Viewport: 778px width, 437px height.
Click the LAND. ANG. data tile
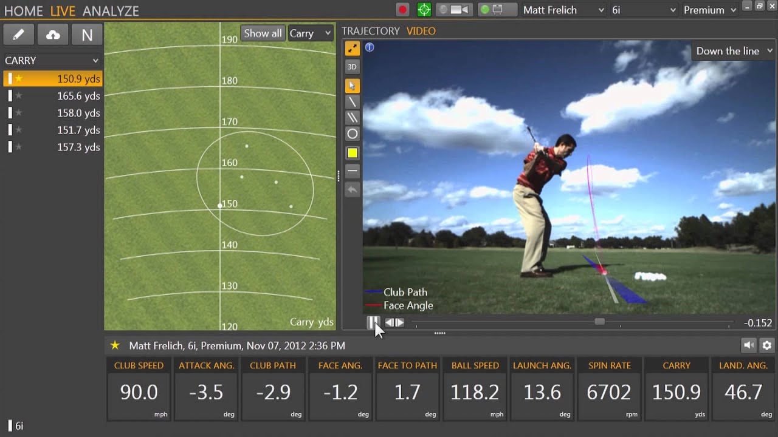click(x=743, y=388)
